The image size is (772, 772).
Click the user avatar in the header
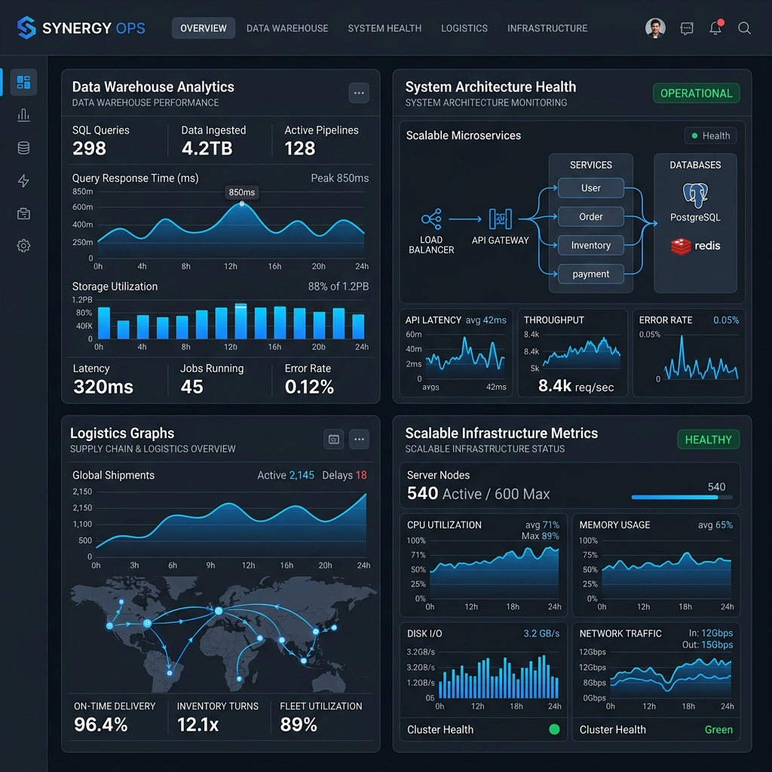tap(655, 28)
